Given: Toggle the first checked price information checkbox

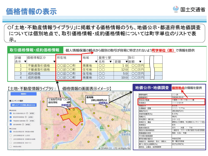Looking at the screenshot, I should click(x=10, y=113).
